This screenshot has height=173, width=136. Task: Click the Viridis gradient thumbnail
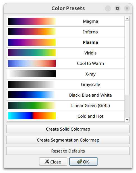pos(32,53)
